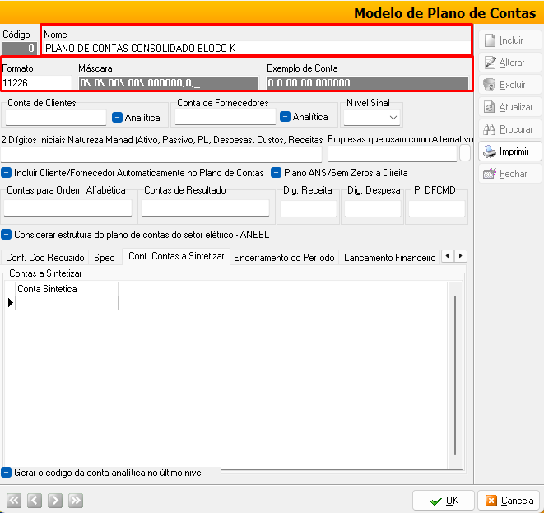This screenshot has height=513, width=544.
Task: Click the Contas de Resultado field
Action: [x=205, y=208]
